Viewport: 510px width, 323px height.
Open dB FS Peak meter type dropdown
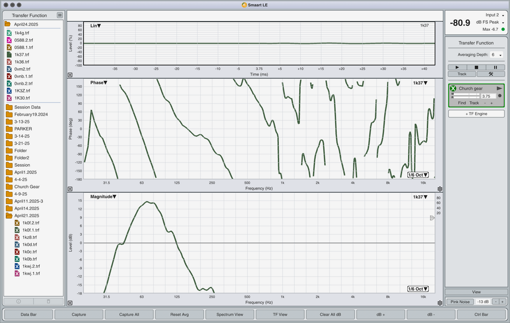pos(490,22)
